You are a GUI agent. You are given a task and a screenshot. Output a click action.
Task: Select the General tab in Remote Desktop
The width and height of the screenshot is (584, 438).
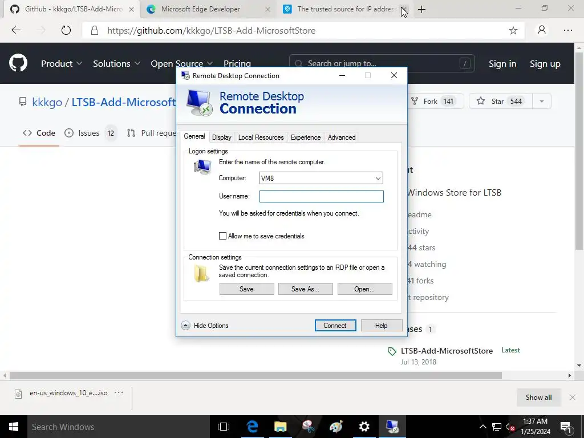[x=194, y=136]
